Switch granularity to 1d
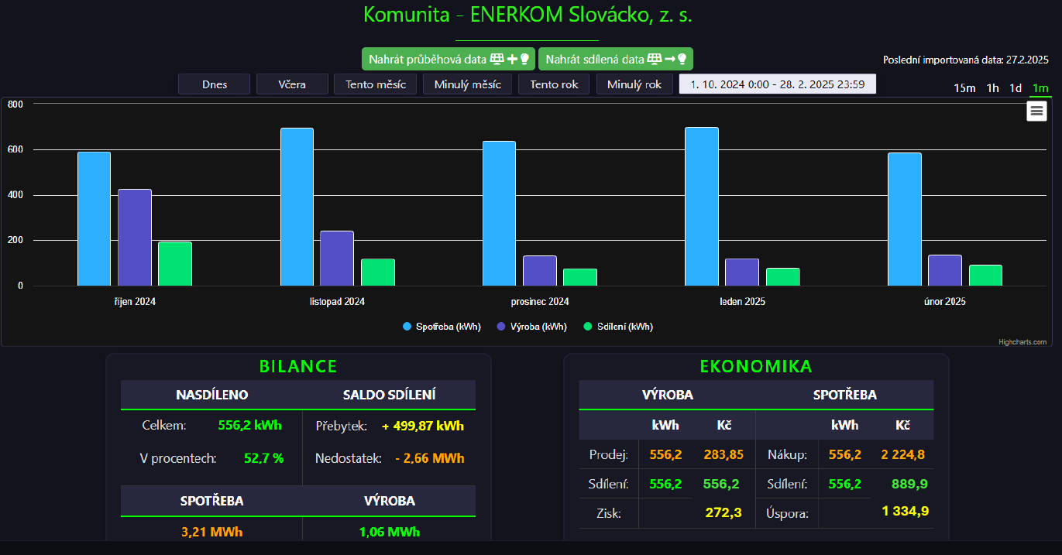Viewport: 1062px width, 555px height. (1016, 88)
